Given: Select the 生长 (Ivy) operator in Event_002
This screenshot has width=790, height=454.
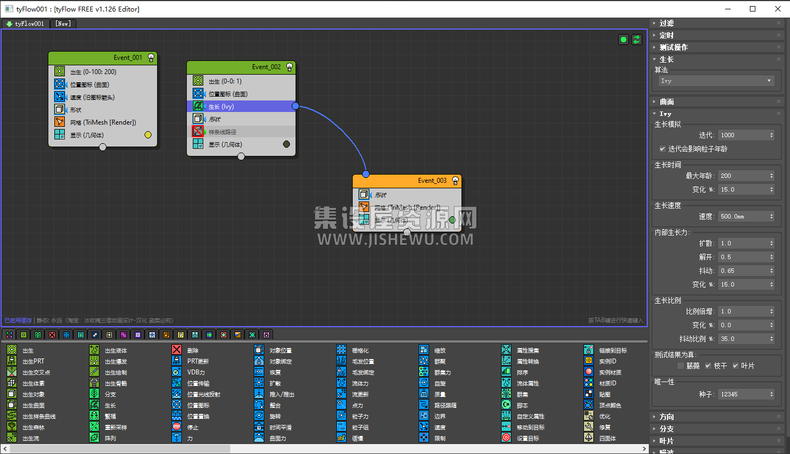Looking at the screenshot, I should 241,107.
